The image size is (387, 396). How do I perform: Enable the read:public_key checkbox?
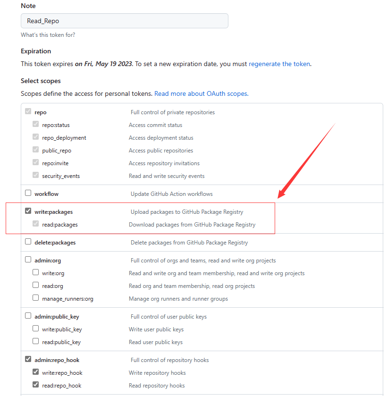[x=35, y=341]
